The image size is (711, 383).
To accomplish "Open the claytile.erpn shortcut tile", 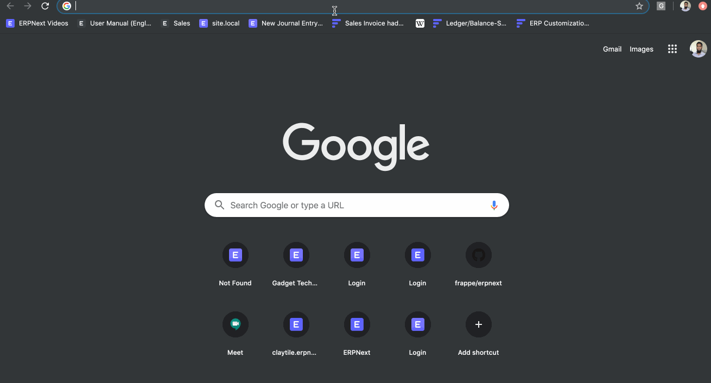I will click(296, 324).
